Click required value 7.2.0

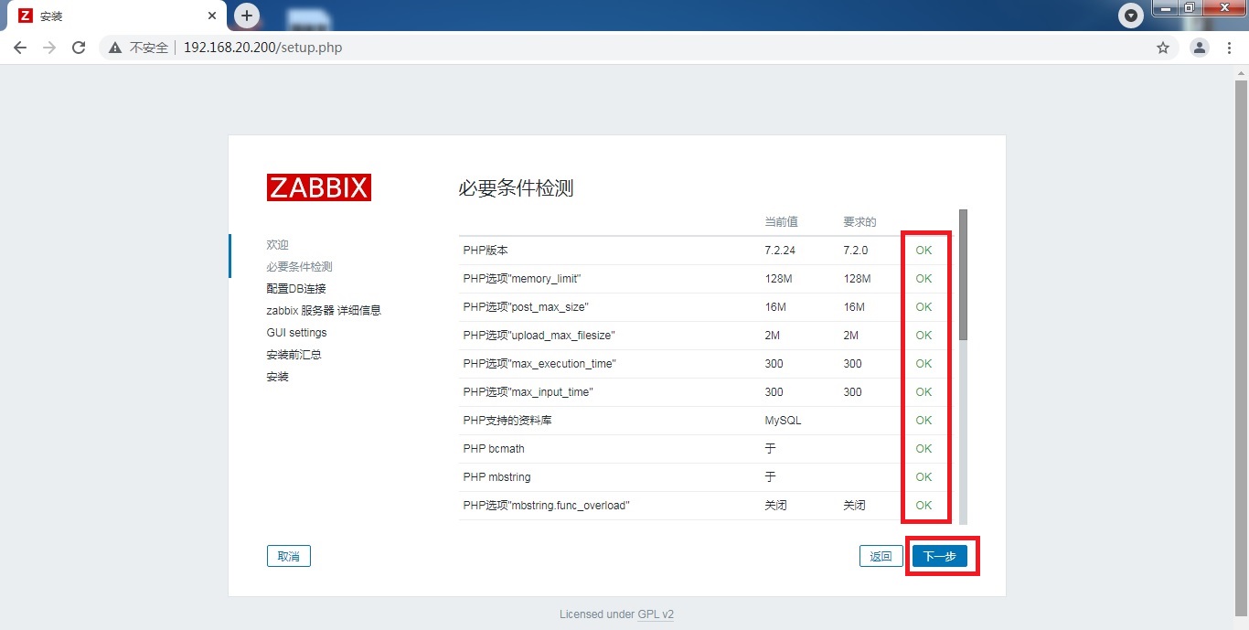coord(856,251)
